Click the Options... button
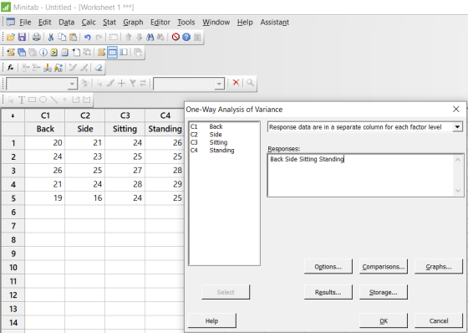Viewport: 468px width, 333px height. click(x=328, y=267)
